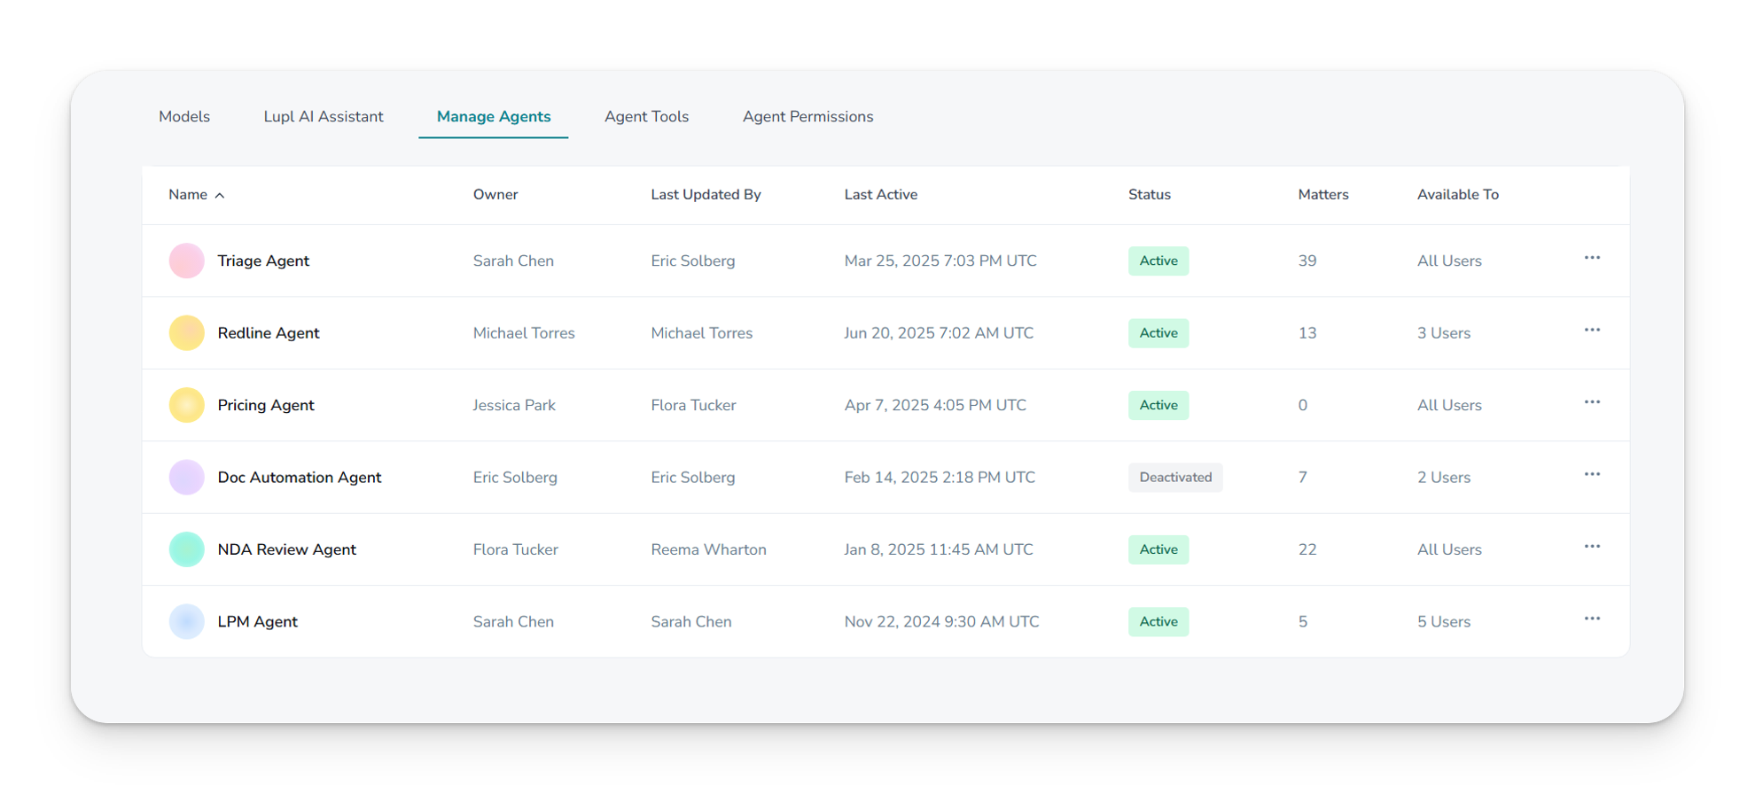This screenshot has width=1755, height=794.
Task: Click the Redline Agent name
Action: [x=269, y=333]
